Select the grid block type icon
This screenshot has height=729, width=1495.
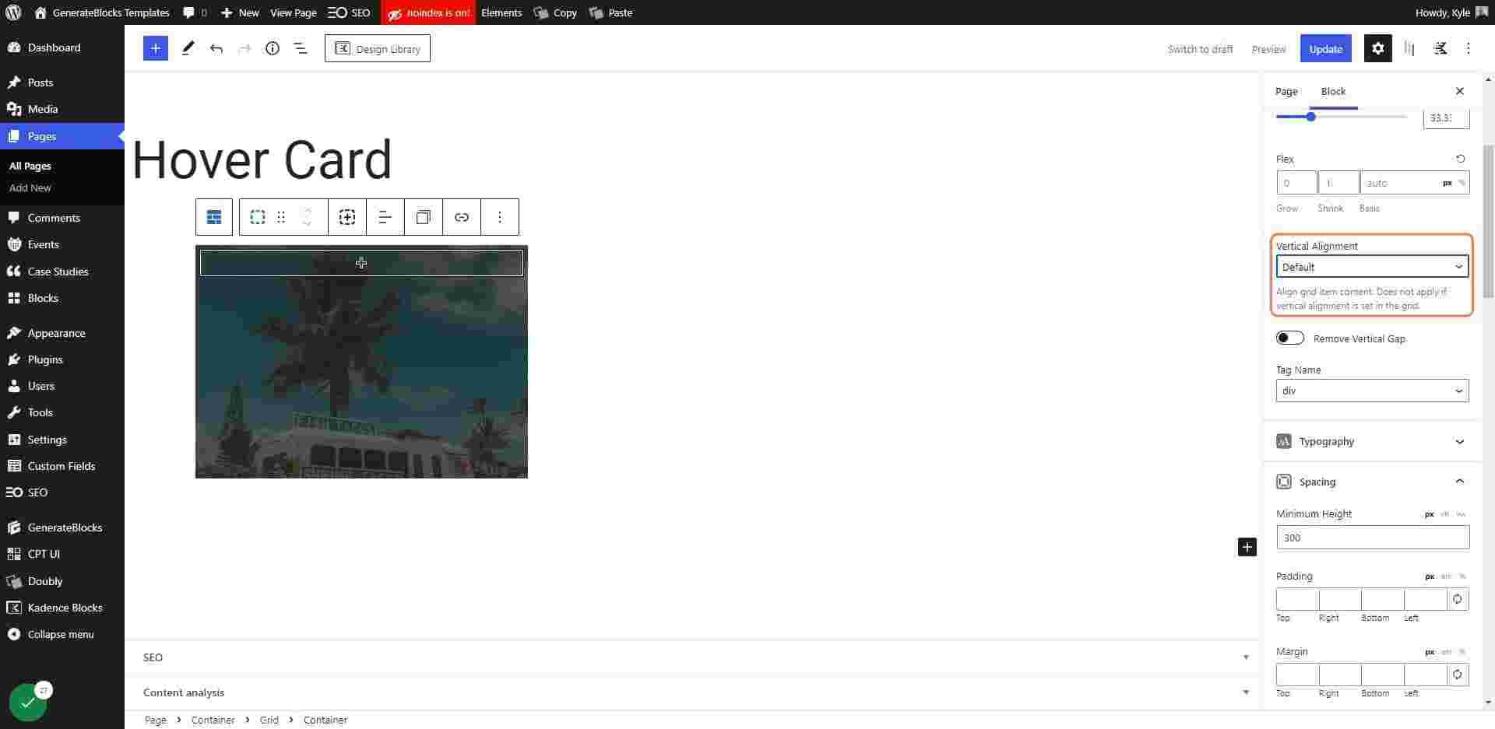coord(214,217)
